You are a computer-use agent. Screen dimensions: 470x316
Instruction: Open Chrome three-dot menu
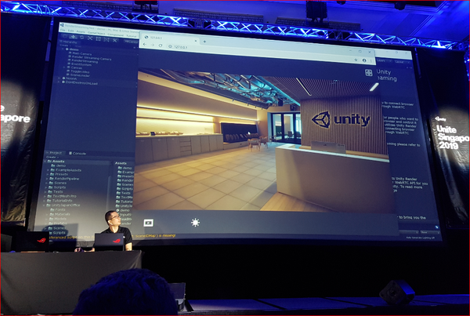[x=371, y=61]
